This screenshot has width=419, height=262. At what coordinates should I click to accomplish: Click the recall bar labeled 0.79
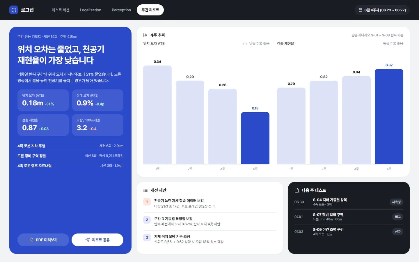pyautogui.click(x=291, y=126)
